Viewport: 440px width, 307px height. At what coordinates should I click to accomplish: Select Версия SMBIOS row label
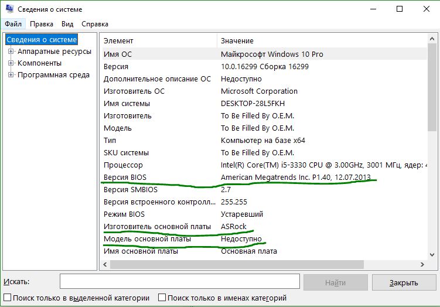click(131, 190)
